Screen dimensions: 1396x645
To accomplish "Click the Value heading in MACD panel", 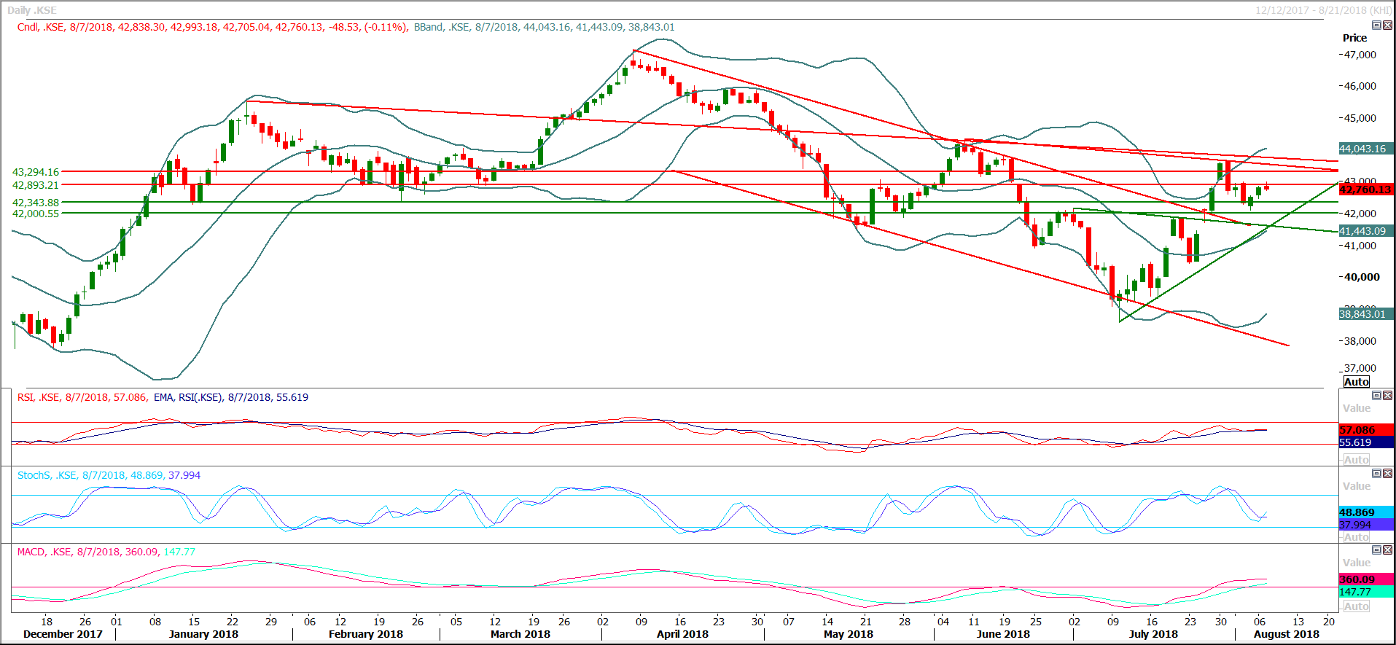I will pyautogui.click(x=1357, y=563).
